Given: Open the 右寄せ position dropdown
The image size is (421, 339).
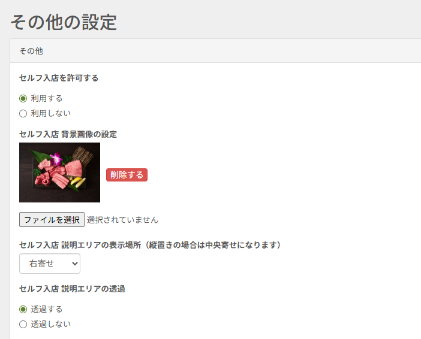Looking at the screenshot, I should pyautogui.click(x=50, y=264).
